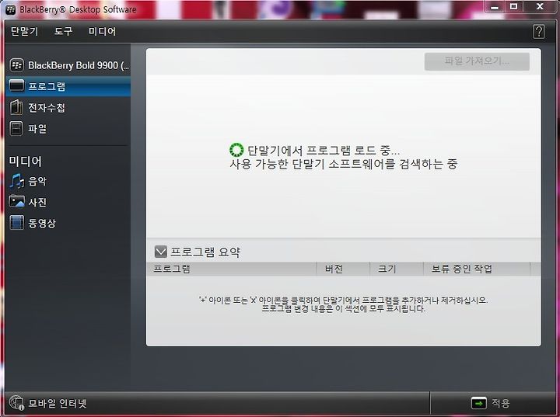The width and height of the screenshot is (560, 417).
Task: Minimize the BlackBerry Desktop Software window
Action: (x=495, y=7)
